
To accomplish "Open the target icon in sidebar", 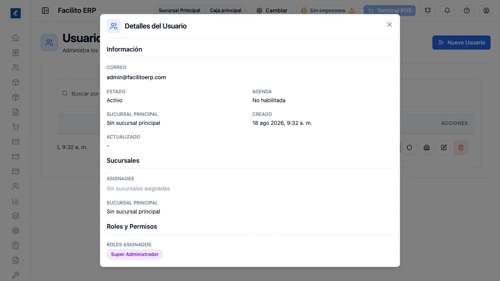I will pyautogui.click(x=16, y=231).
